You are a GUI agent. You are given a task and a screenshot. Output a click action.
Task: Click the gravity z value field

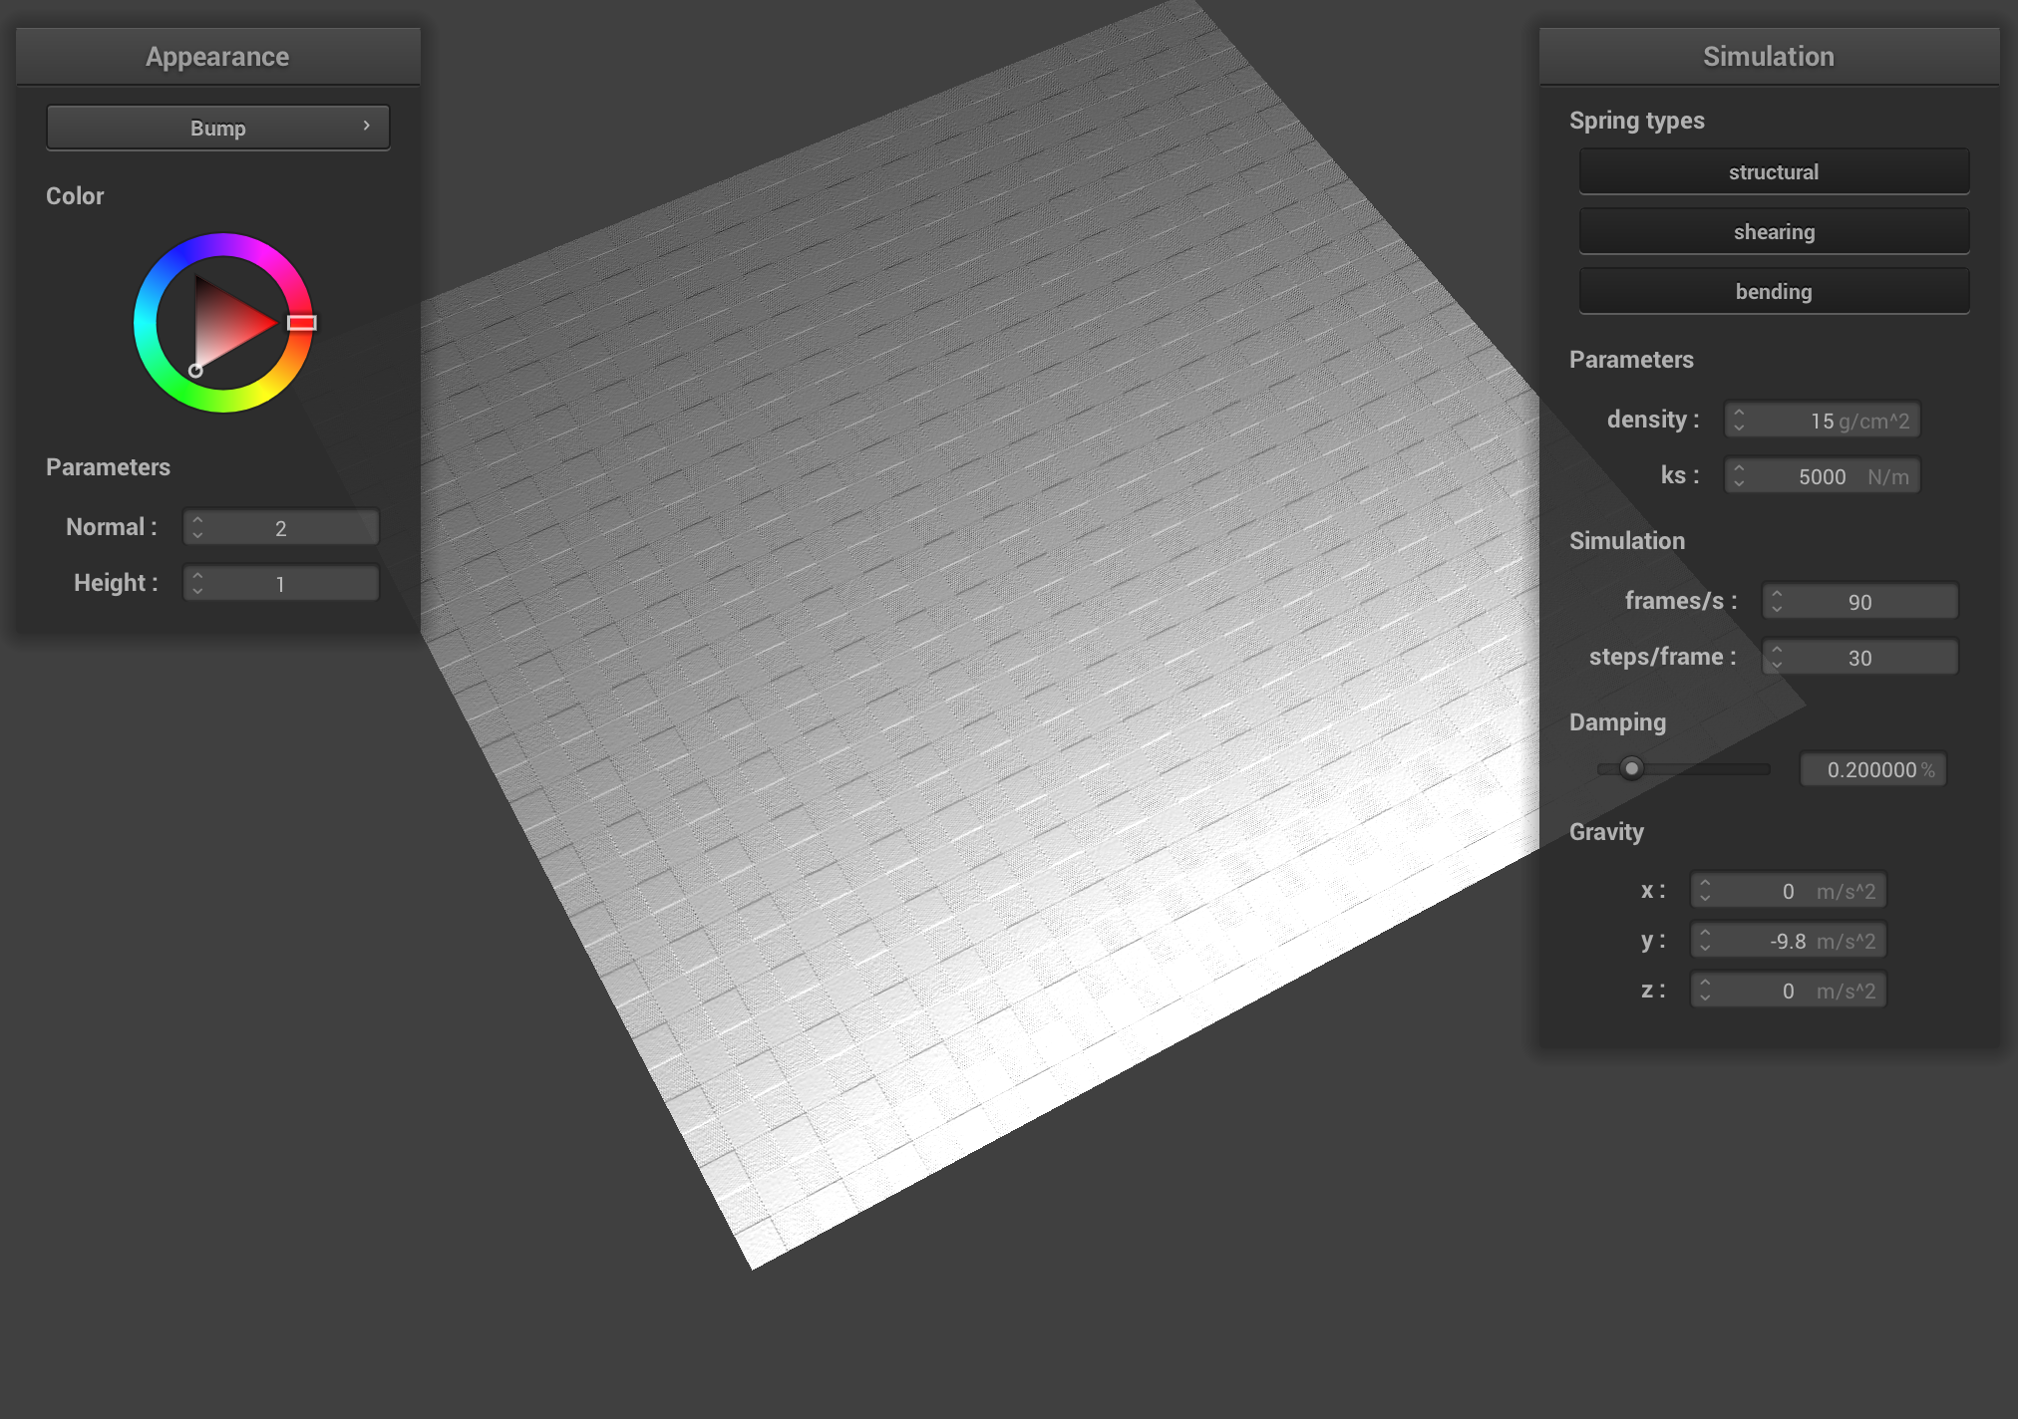(x=1790, y=990)
